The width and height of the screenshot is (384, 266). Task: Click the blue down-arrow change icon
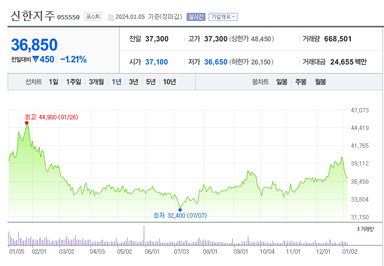(35, 59)
